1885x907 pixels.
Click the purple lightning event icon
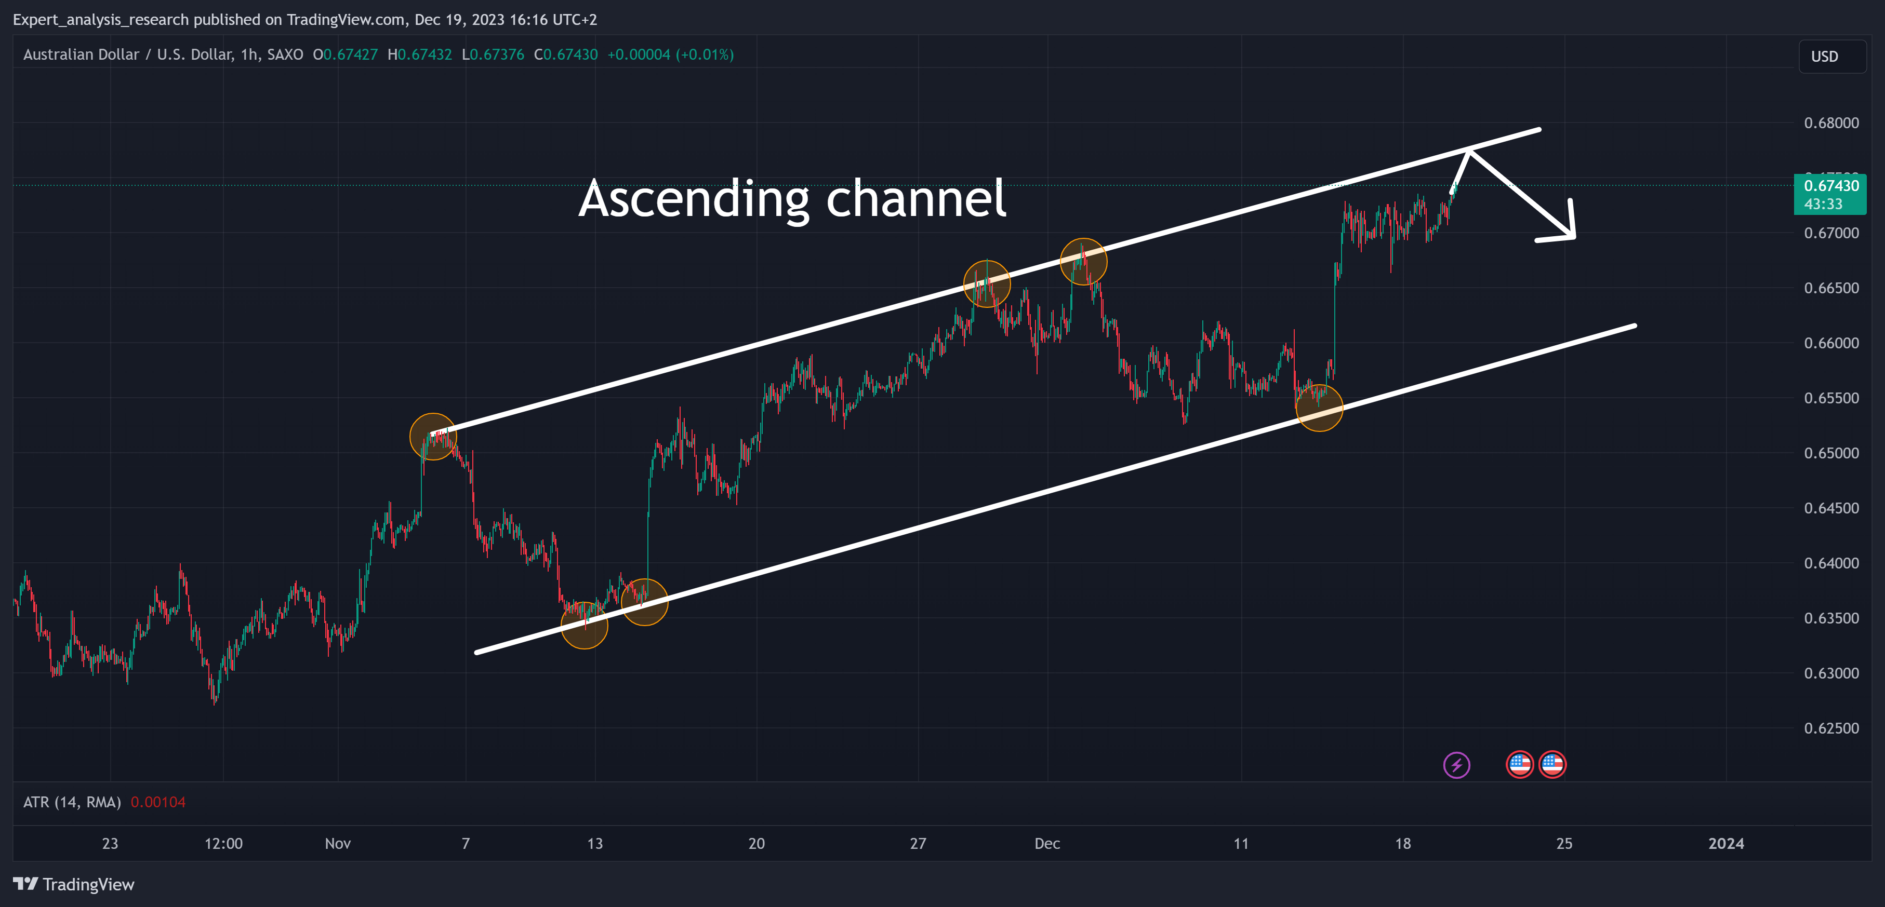(x=1456, y=765)
